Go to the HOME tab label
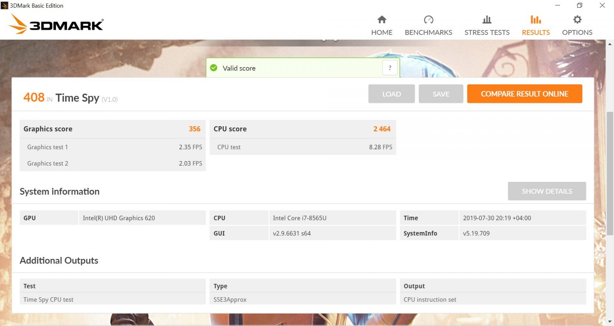This screenshot has height=326, width=614. coord(382,33)
